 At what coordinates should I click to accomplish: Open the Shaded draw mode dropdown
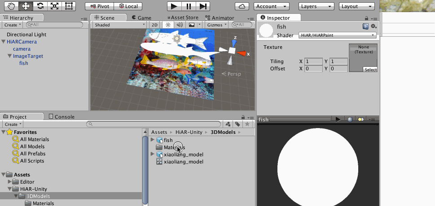[x=120, y=25]
